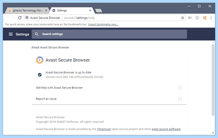This screenshot has width=218, height=138.
Task: Open Get help with Avast Secure Browser
Action: pyautogui.click(x=109, y=88)
